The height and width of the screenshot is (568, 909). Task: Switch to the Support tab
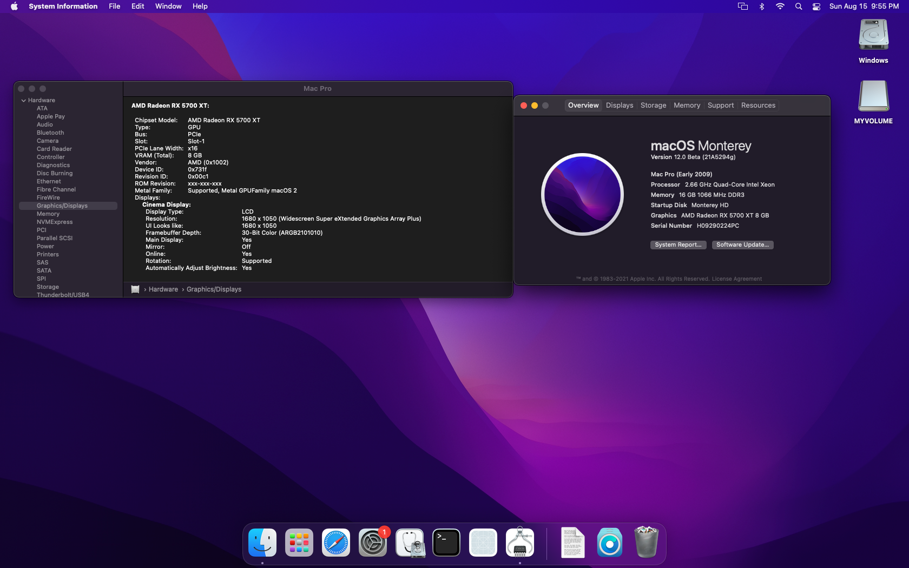(721, 105)
